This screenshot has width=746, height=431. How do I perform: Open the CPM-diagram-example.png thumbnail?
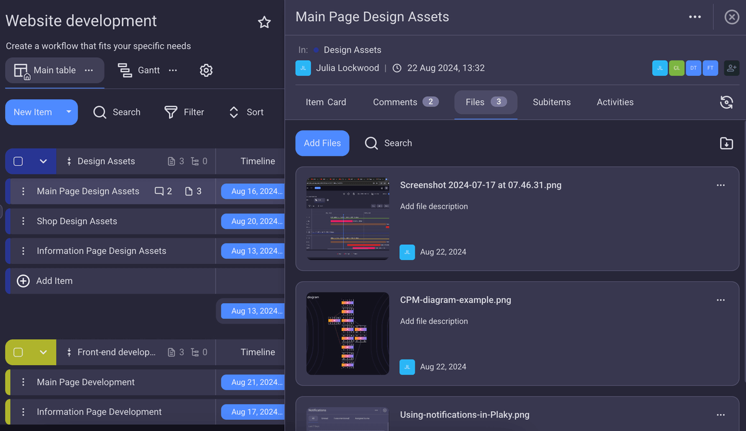click(x=348, y=333)
